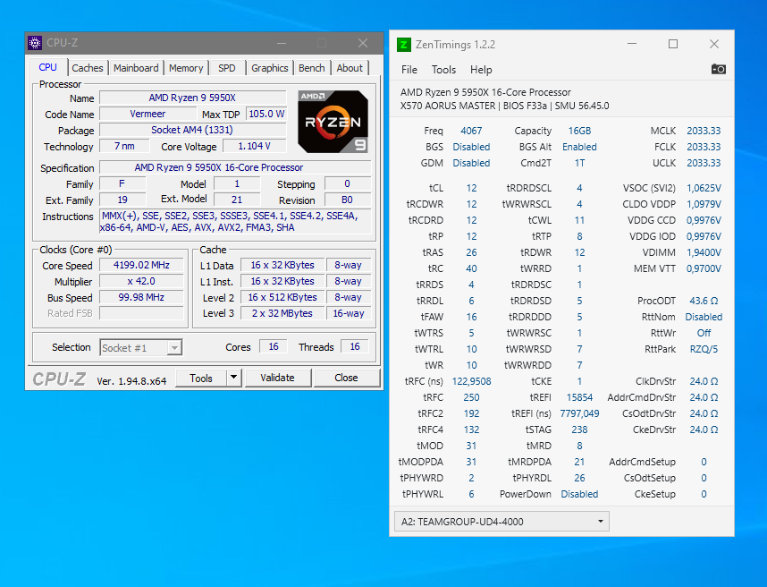Image resolution: width=767 pixels, height=587 pixels.
Task: Click the tSTAG value 238
Action: (579, 430)
